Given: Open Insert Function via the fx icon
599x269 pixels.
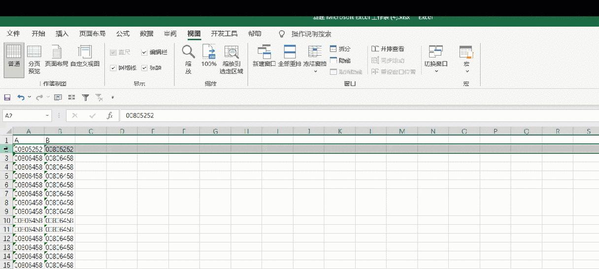Looking at the screenshot, I should pyautogui.click(x=110, y=116).
